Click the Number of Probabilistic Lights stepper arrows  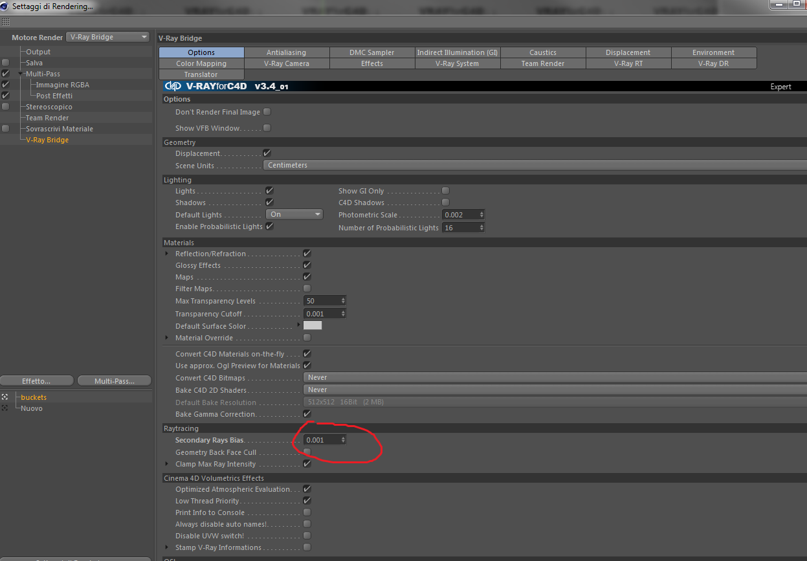coord(482,228)
